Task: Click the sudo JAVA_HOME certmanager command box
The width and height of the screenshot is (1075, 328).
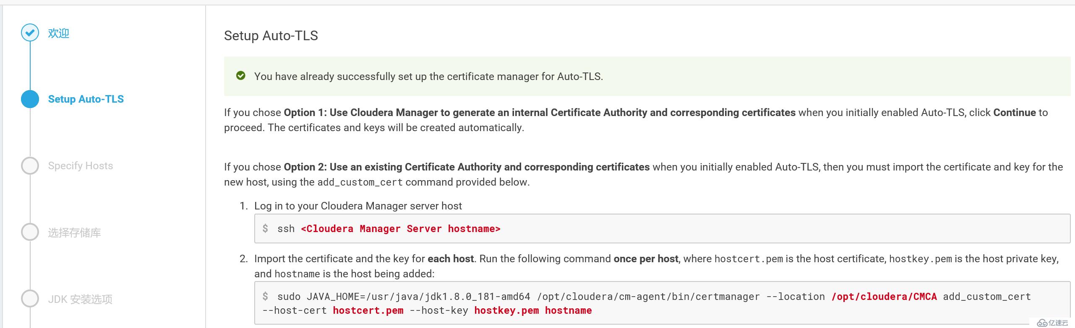Action: (x=662, y=303)
